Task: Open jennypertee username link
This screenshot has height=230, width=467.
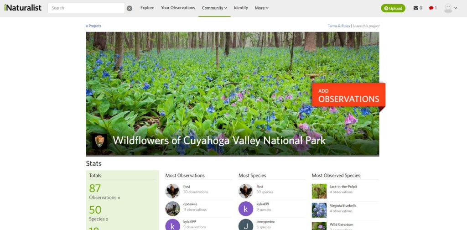Action: [x=266, y=222]
